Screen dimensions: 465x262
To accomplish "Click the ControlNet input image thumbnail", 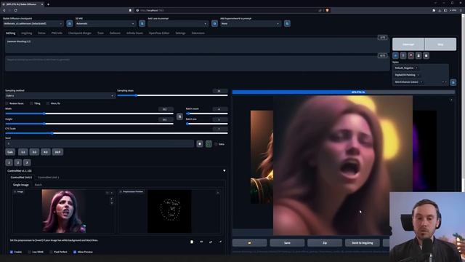I will coord(64,211).
